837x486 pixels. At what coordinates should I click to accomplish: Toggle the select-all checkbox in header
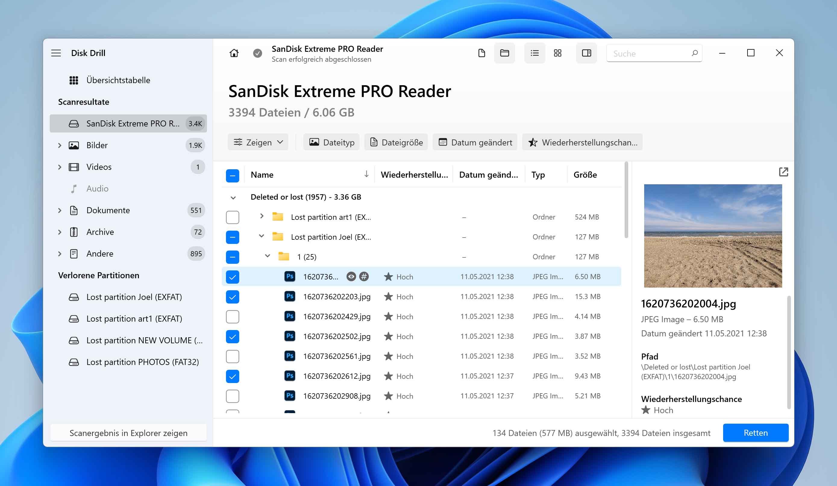pos(233,175)
